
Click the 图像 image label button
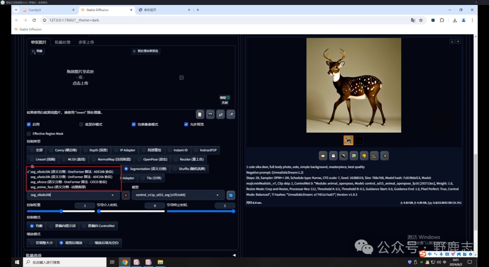click(37, 51)
